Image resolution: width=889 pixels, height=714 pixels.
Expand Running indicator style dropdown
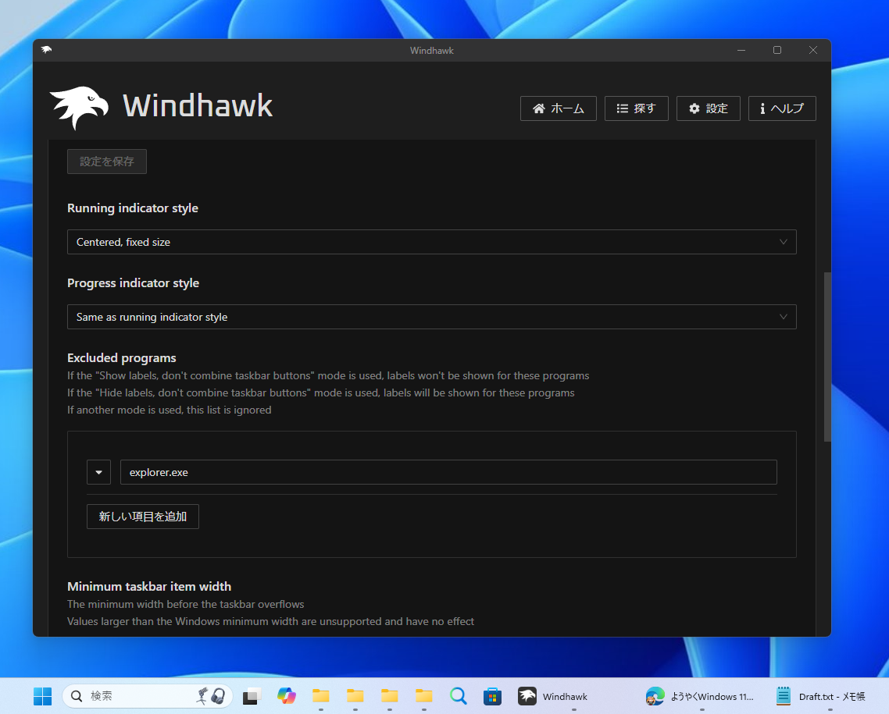[431, 242]
